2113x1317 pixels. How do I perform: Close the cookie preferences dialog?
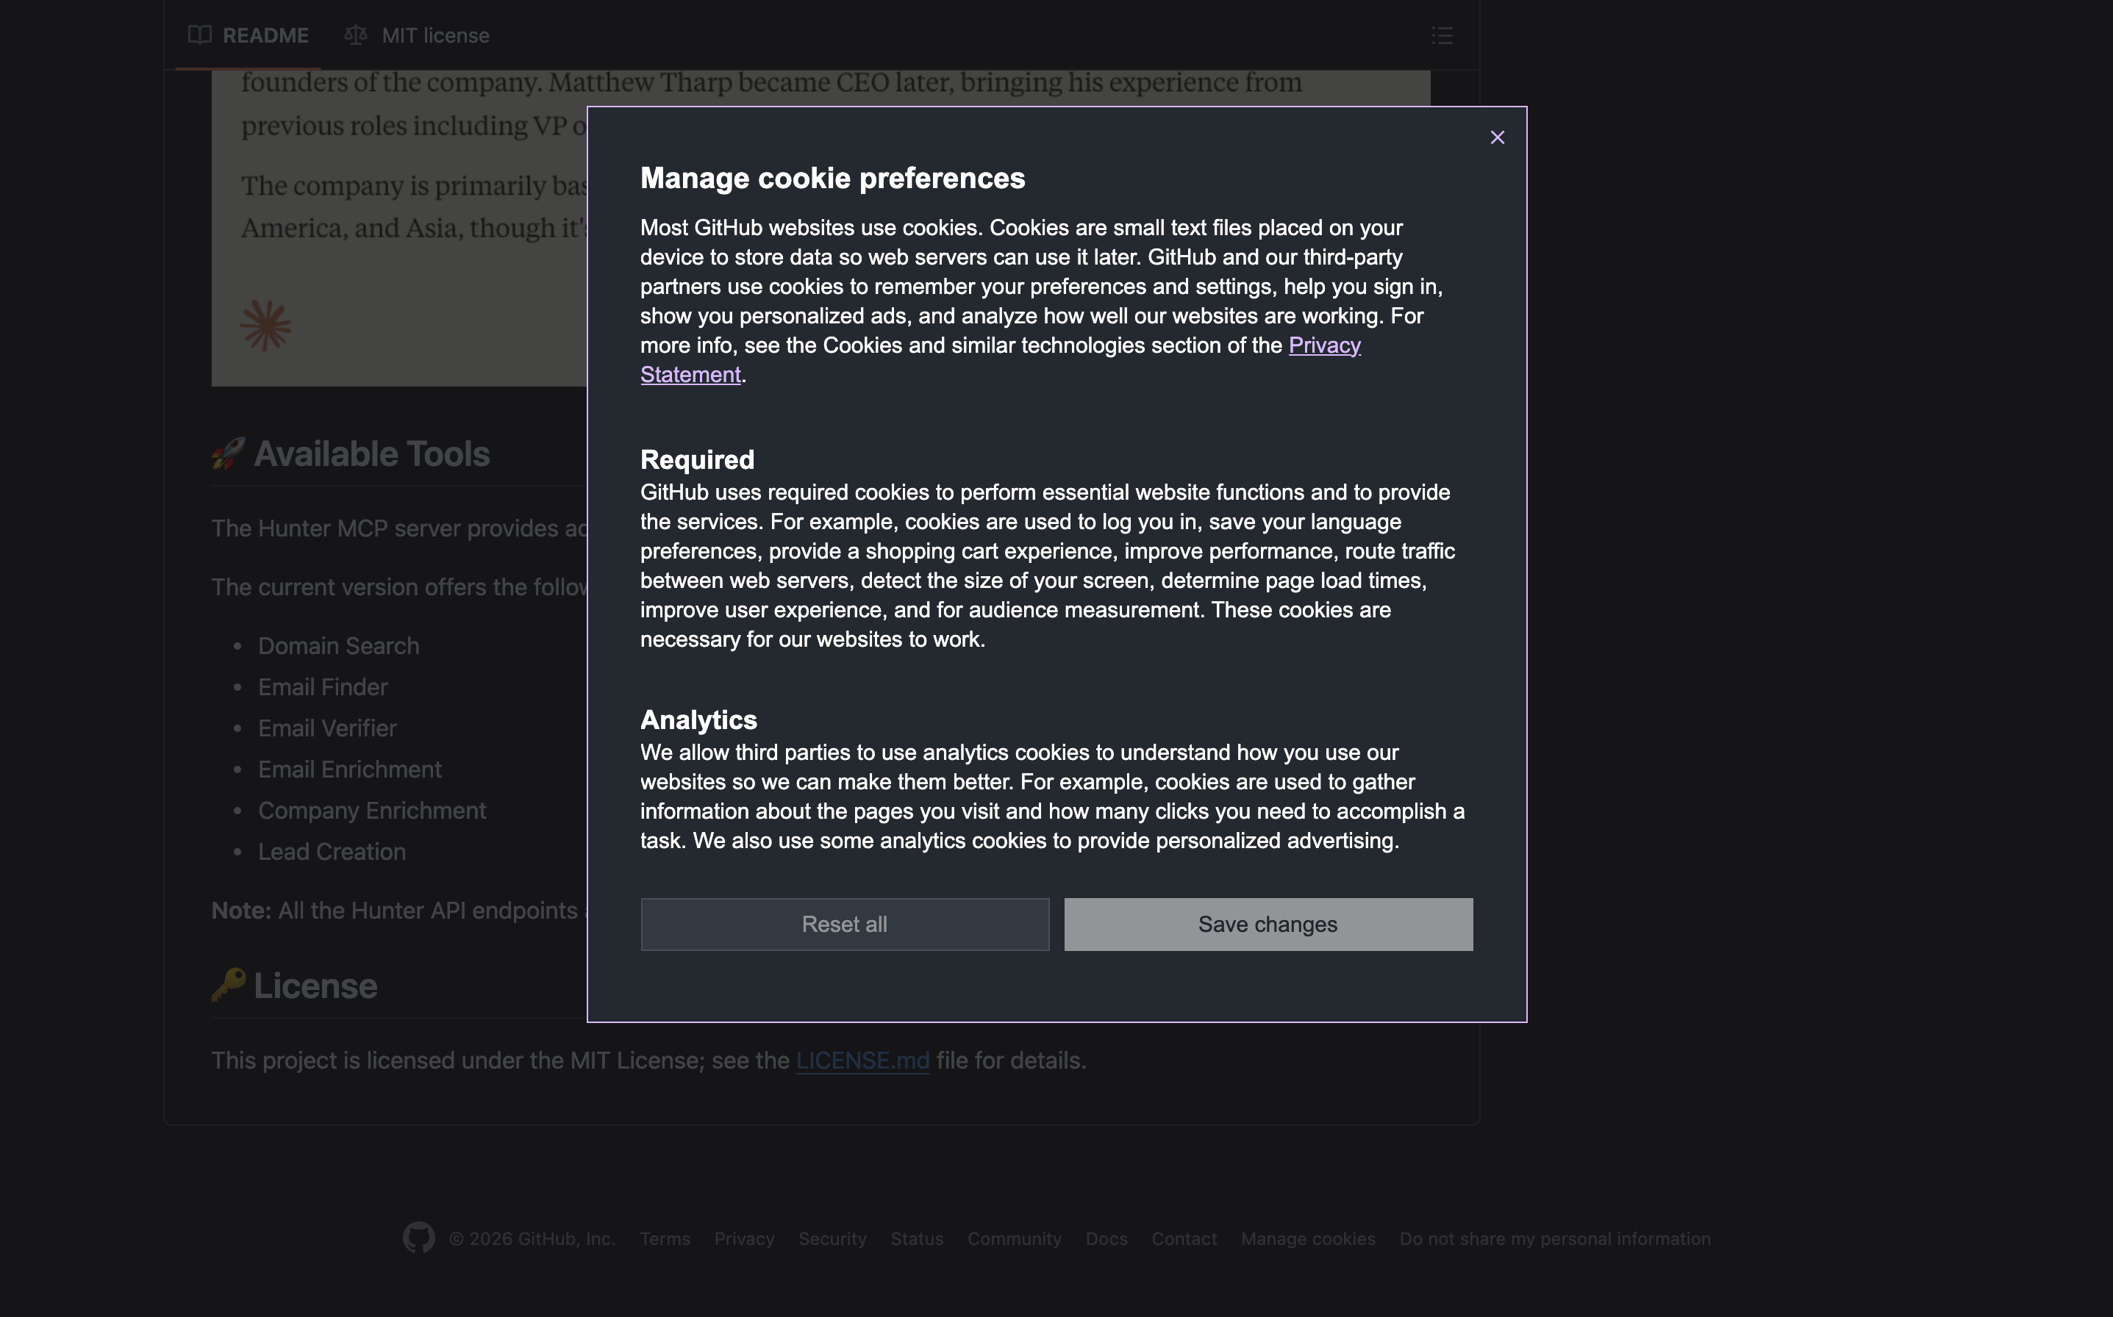[1497, 137]
